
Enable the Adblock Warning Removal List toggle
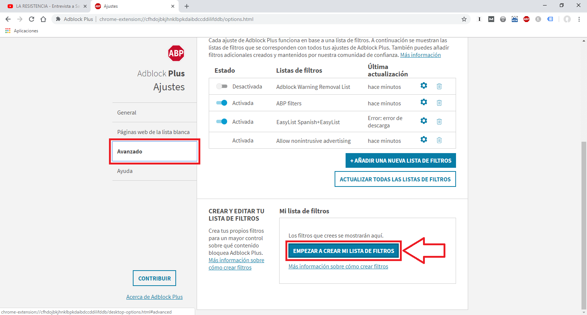tap(222, 86)
